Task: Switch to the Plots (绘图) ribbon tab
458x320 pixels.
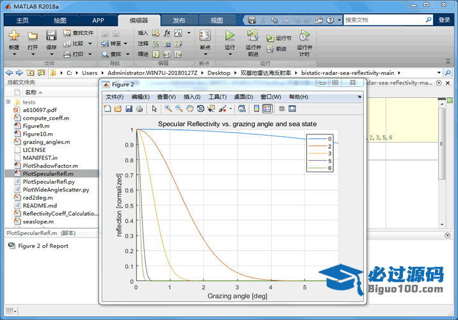Action: pos(60,20)
